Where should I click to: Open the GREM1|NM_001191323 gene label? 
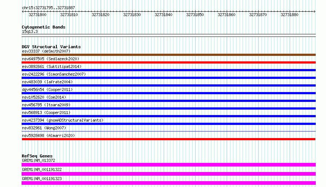point(42,179)
